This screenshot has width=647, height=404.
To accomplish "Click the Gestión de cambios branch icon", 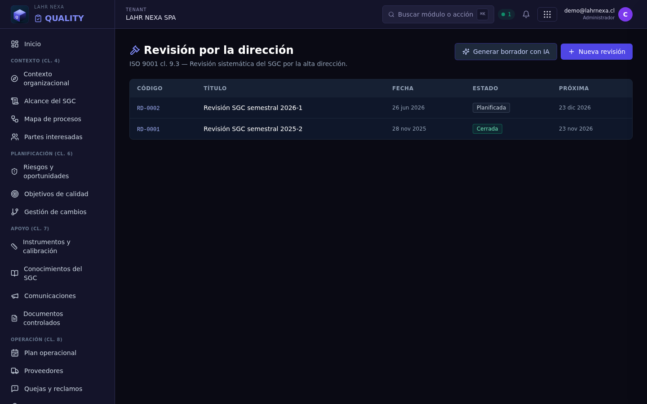I will pyautogui.click(x=15, y=212).
